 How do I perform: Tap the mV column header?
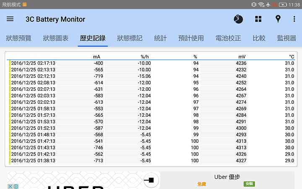(x=242, y=57)
